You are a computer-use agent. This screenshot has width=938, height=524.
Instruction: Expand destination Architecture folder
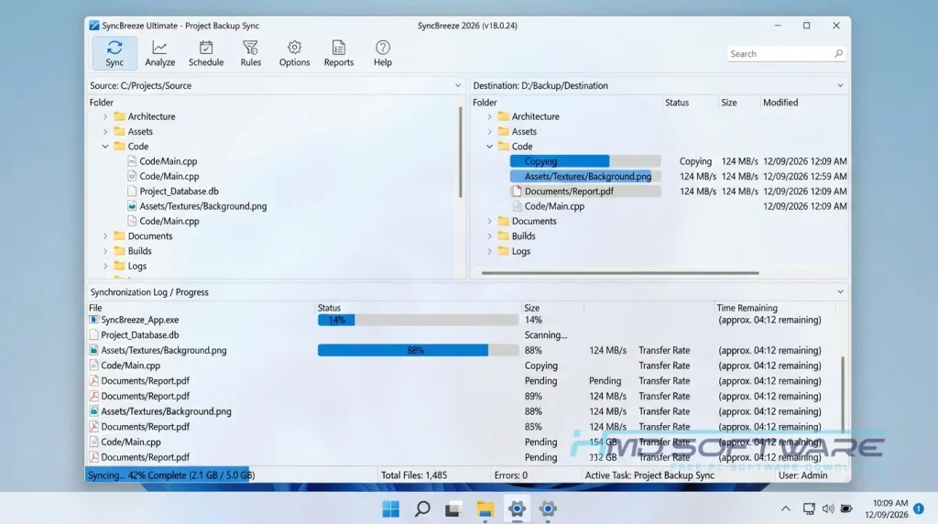(x=489, y=116)
